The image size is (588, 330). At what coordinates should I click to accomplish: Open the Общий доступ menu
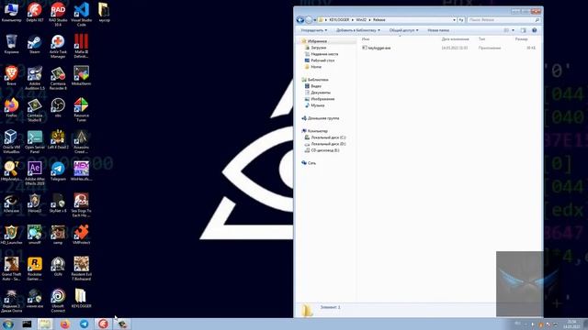pyautogui.click(x=403, y=30)
